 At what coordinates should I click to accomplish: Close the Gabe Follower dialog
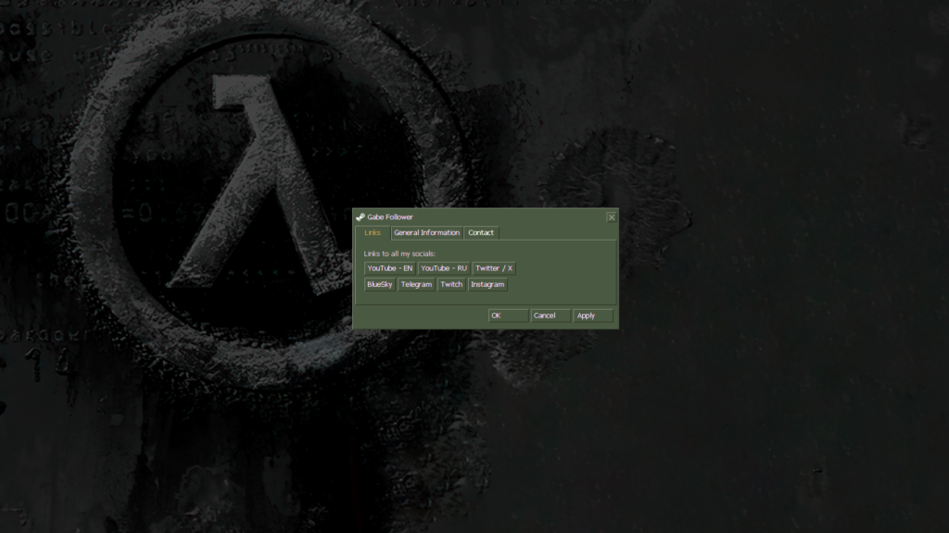pos(611,217)
